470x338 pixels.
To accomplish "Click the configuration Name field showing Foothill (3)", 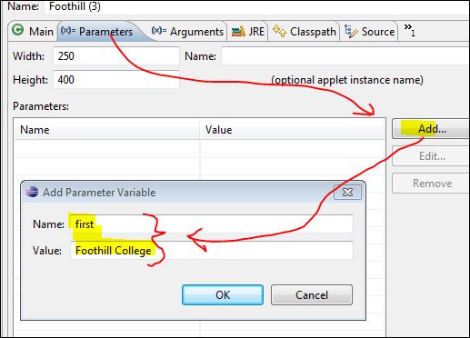I will click(256, 6).
